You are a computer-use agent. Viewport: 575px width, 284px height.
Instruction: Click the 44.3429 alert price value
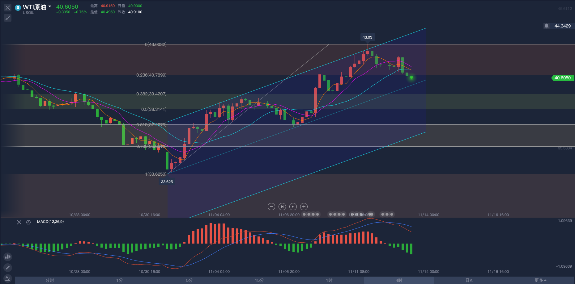pyautogui.click(x=563, y=26)
